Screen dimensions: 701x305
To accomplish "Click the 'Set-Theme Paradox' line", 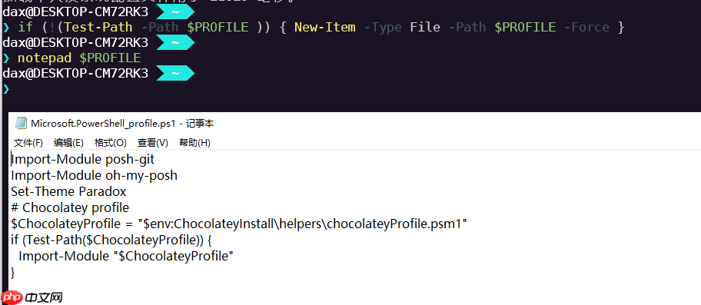I will click(x=68, y=191).
